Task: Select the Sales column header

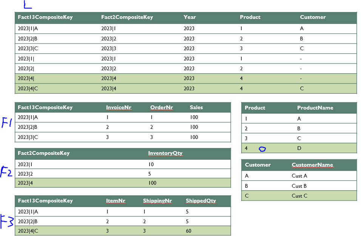Action: point(196,108)
